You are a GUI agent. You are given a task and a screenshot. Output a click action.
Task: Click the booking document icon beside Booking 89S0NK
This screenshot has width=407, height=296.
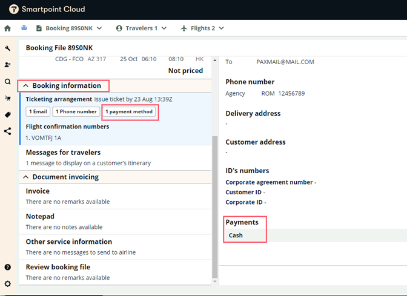pos(39,28)
